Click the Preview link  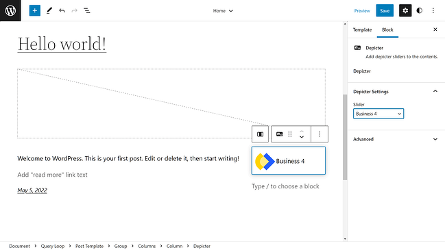[362, 11]
